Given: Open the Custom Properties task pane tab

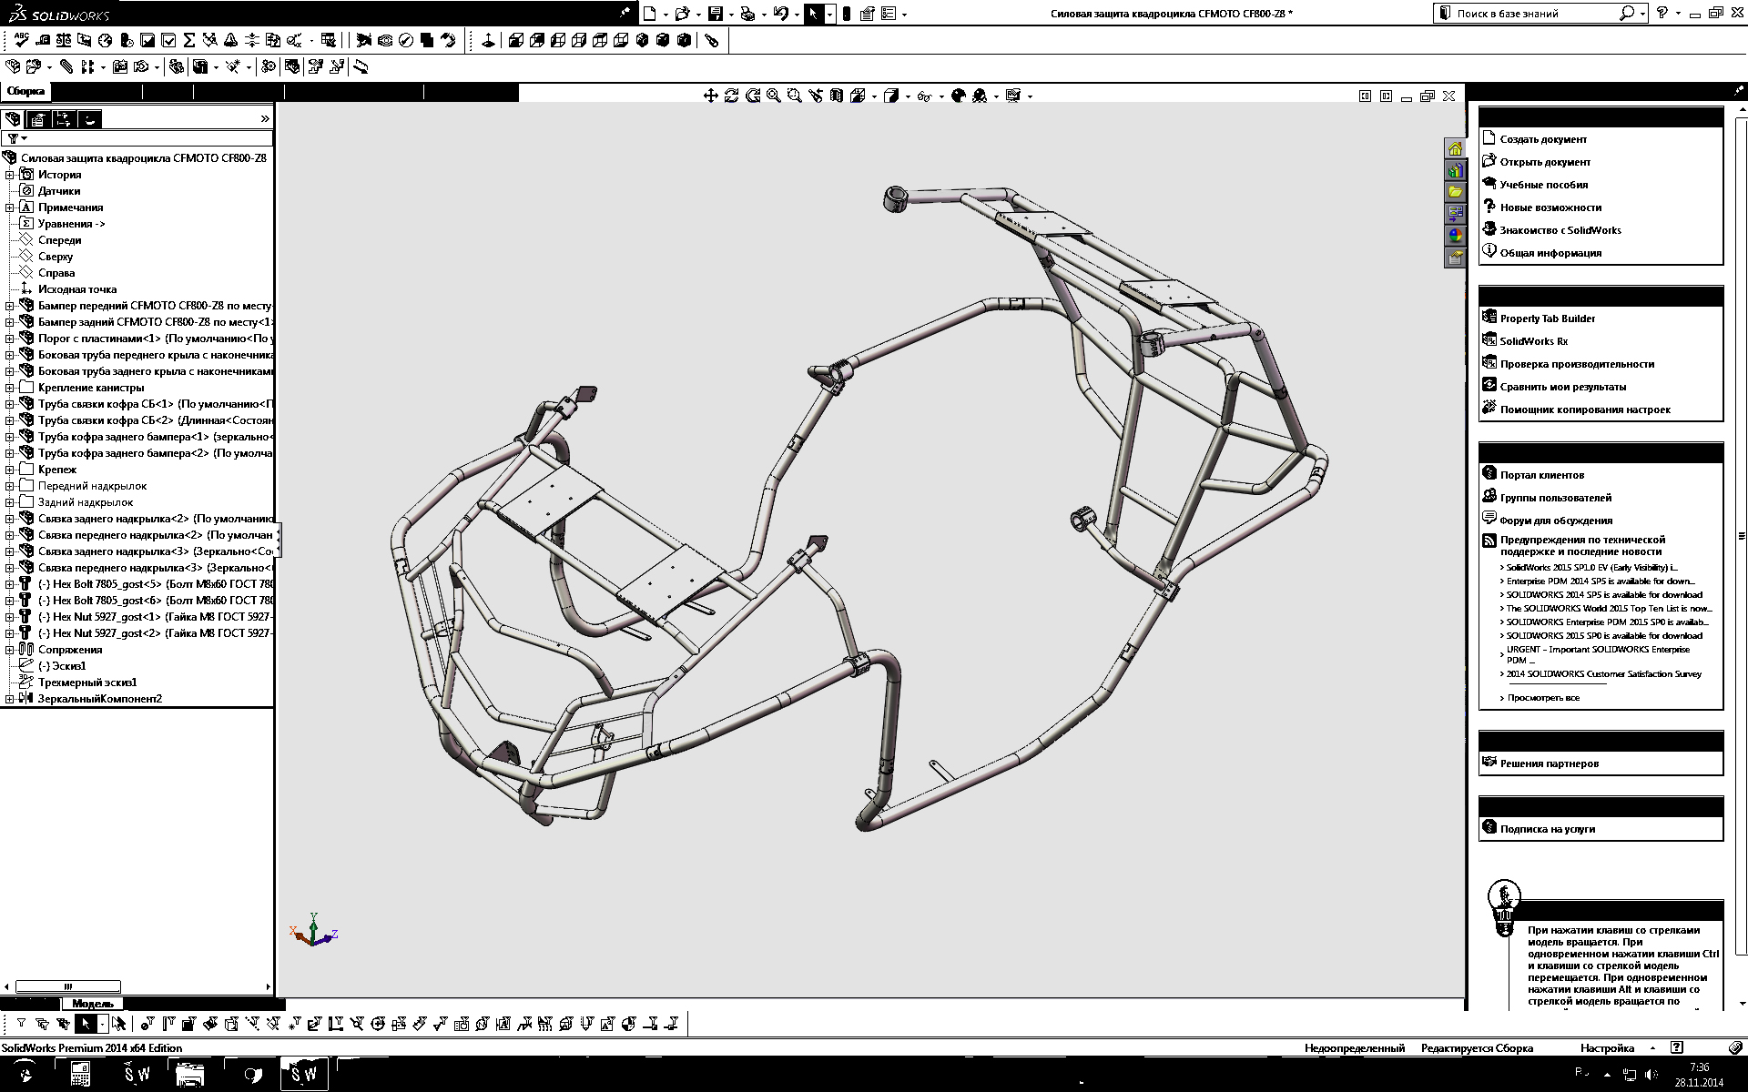Looking at the screenshot, I should click(x=1455, y=258).
